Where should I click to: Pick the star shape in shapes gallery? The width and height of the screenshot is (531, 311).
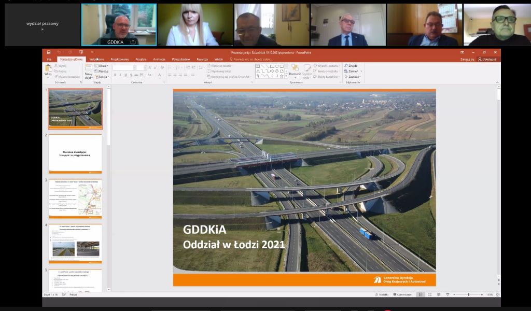point(282,76)
